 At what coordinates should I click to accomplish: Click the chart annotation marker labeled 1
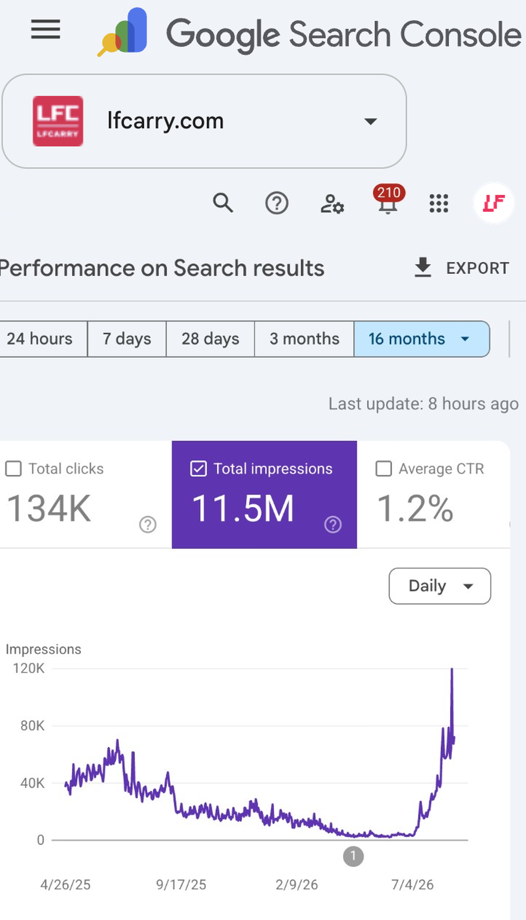tap(353, 856)
